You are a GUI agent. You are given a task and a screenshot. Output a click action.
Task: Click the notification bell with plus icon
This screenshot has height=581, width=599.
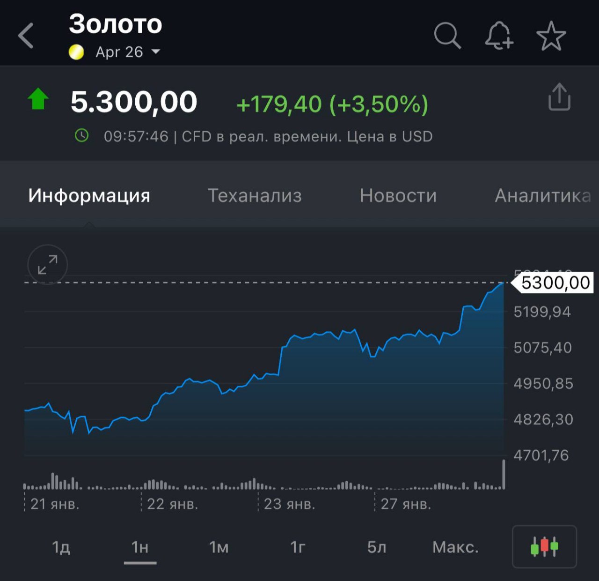coord(500,35)
